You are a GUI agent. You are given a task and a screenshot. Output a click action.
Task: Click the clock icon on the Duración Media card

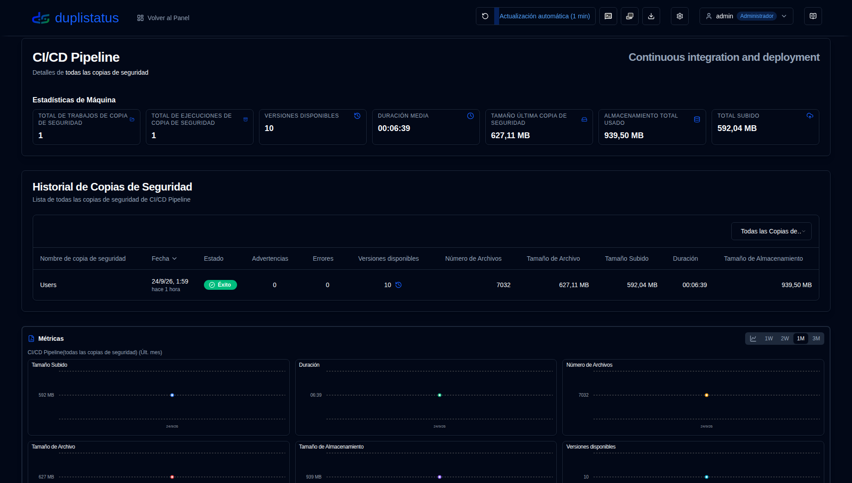click(471, 116)
